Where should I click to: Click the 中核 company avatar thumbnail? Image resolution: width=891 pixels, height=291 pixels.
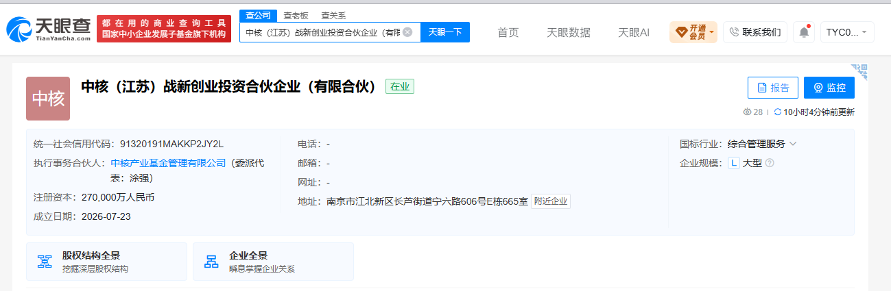(x=48, y=99)
